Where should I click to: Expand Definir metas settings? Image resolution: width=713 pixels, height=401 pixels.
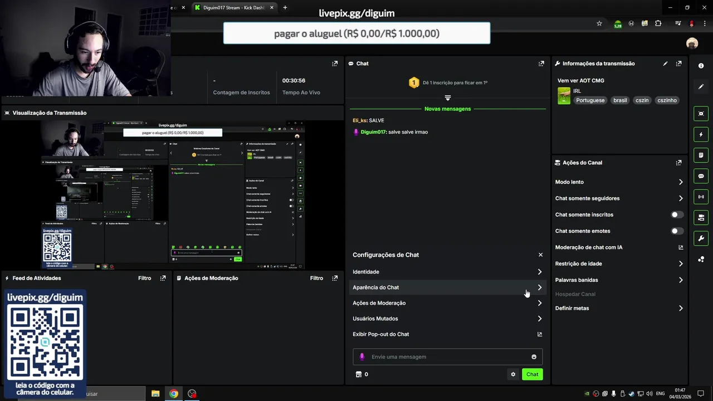point(619,308)
